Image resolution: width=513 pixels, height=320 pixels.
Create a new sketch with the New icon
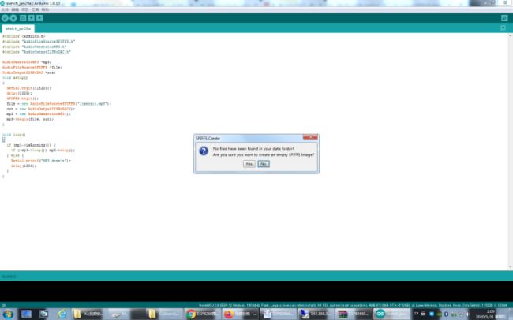pyautogui.click(x=23, y=18)
